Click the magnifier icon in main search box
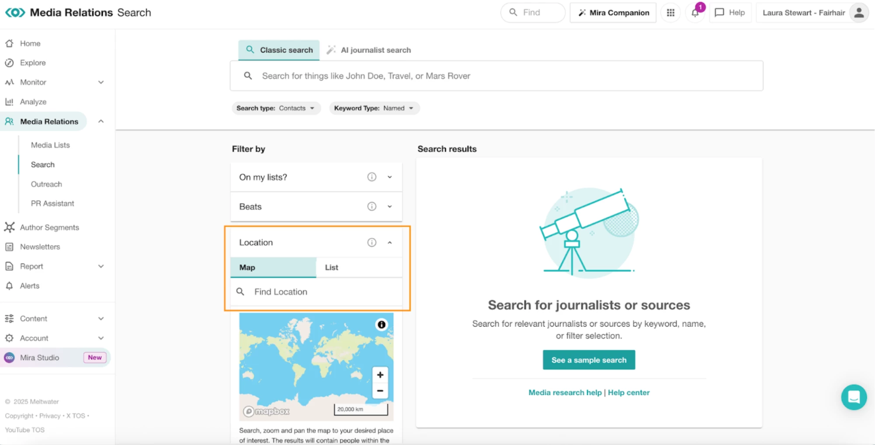The image size is (875, 445). coord(248,76)
